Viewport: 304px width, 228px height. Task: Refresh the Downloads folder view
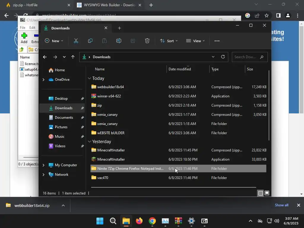(x=223, y=57)
